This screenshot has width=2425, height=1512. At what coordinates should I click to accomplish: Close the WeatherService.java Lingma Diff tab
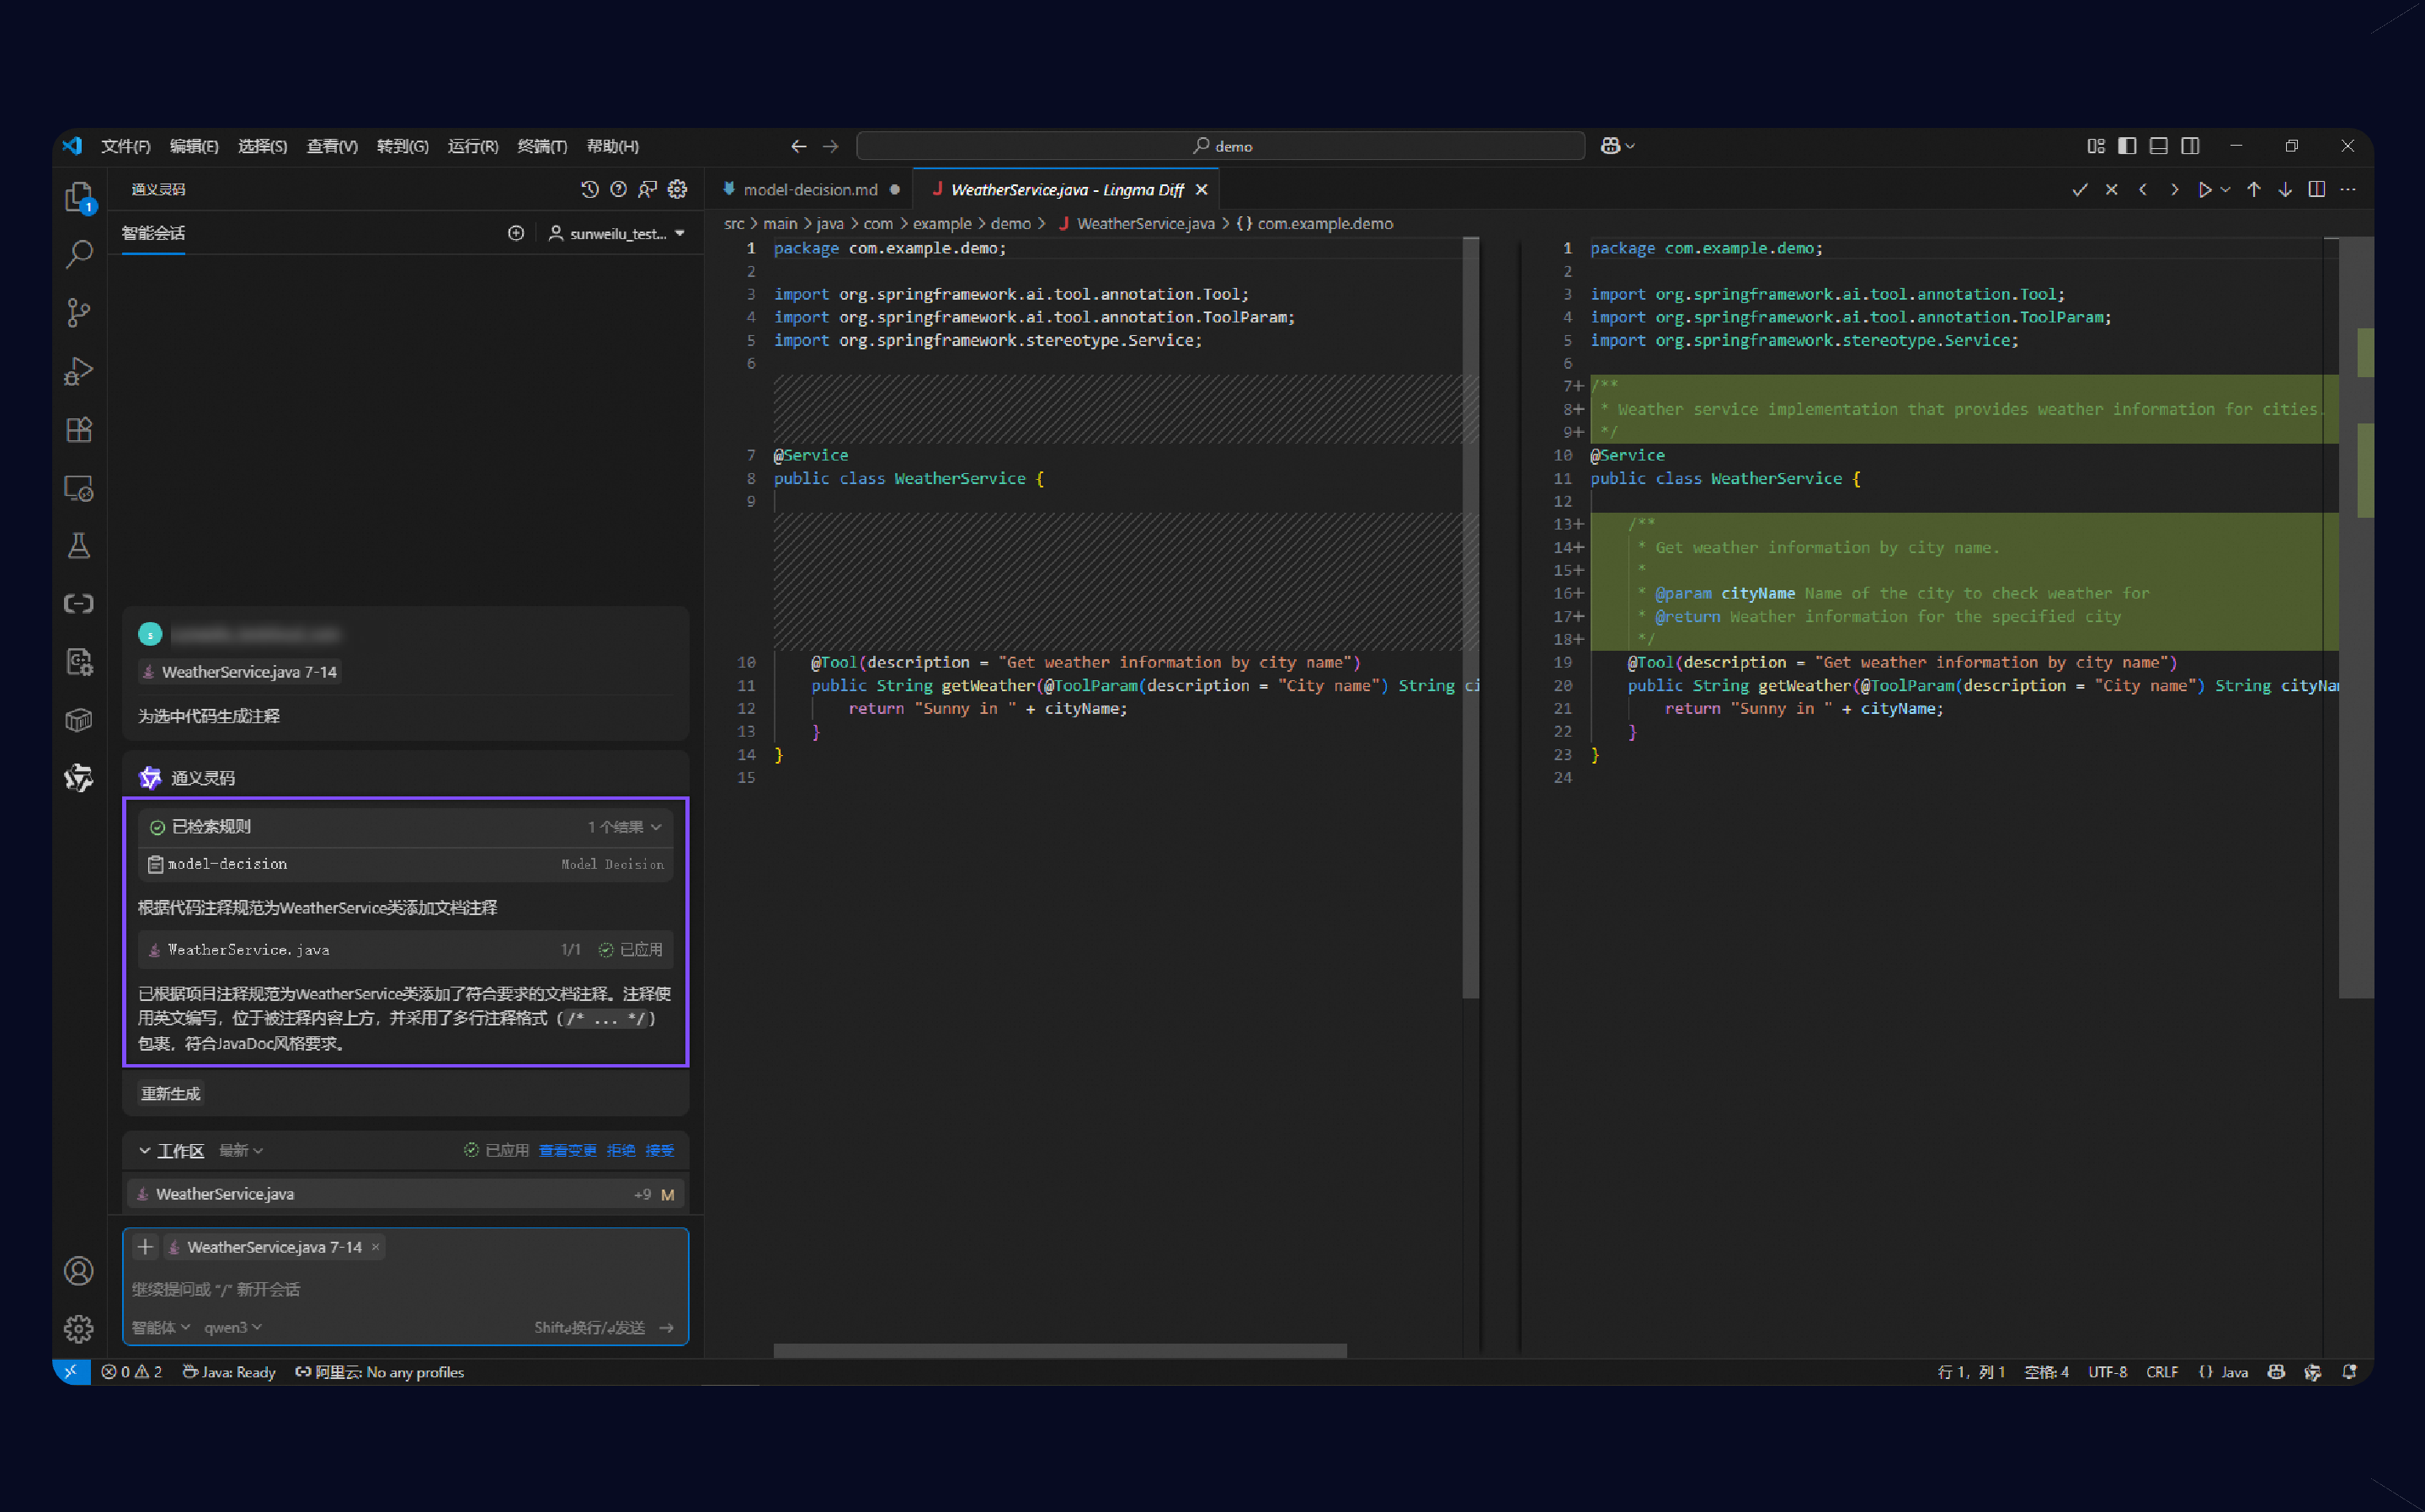click(1202, 189)
